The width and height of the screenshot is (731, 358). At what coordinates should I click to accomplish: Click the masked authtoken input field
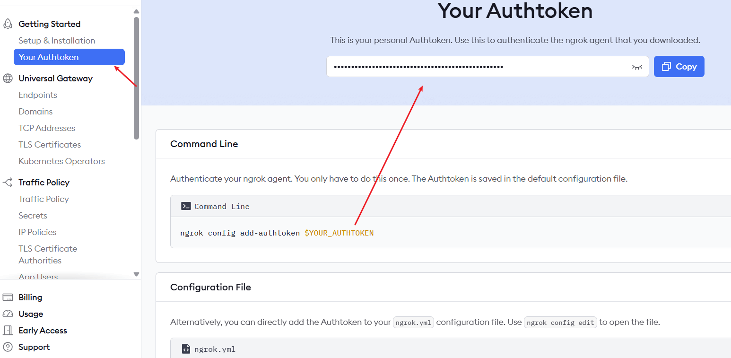478,67
